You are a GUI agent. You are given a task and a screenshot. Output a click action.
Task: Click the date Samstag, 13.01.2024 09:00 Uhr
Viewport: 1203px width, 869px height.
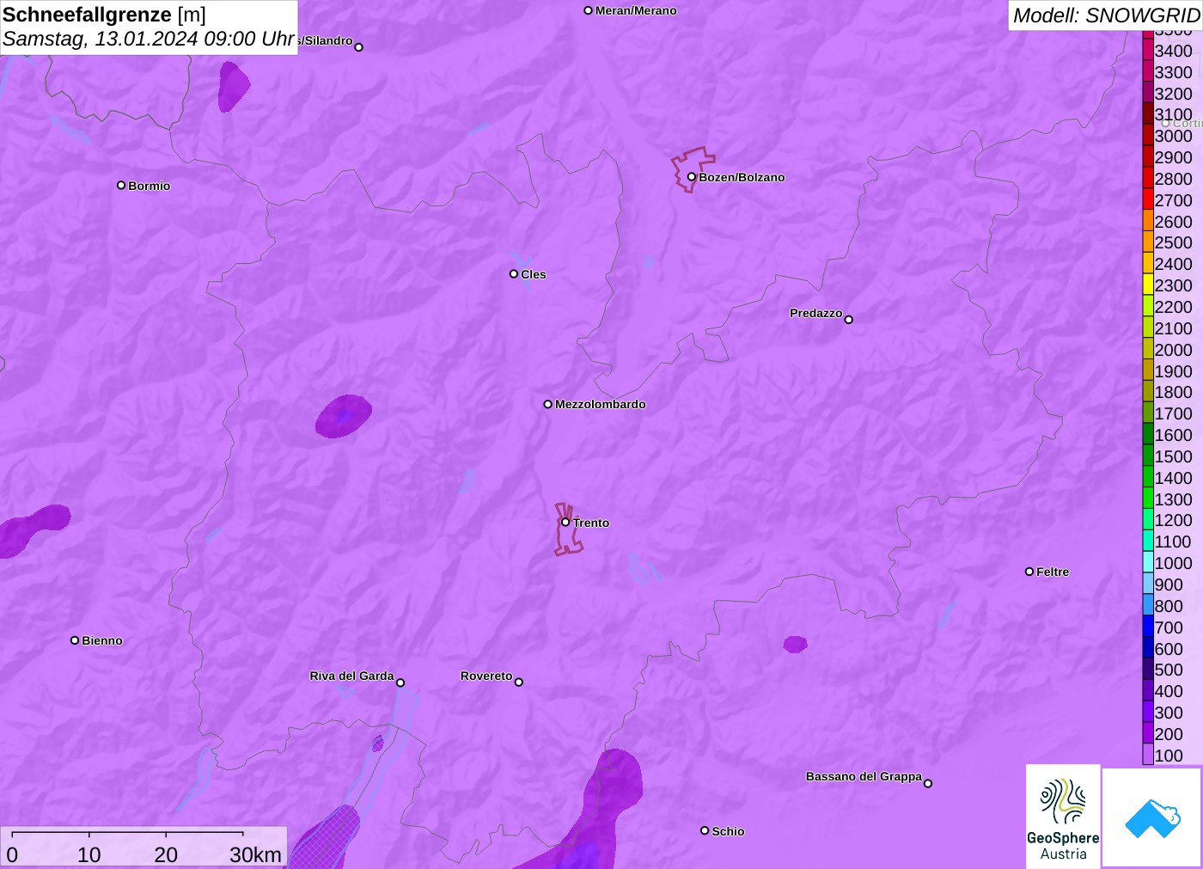click(149, 39)
